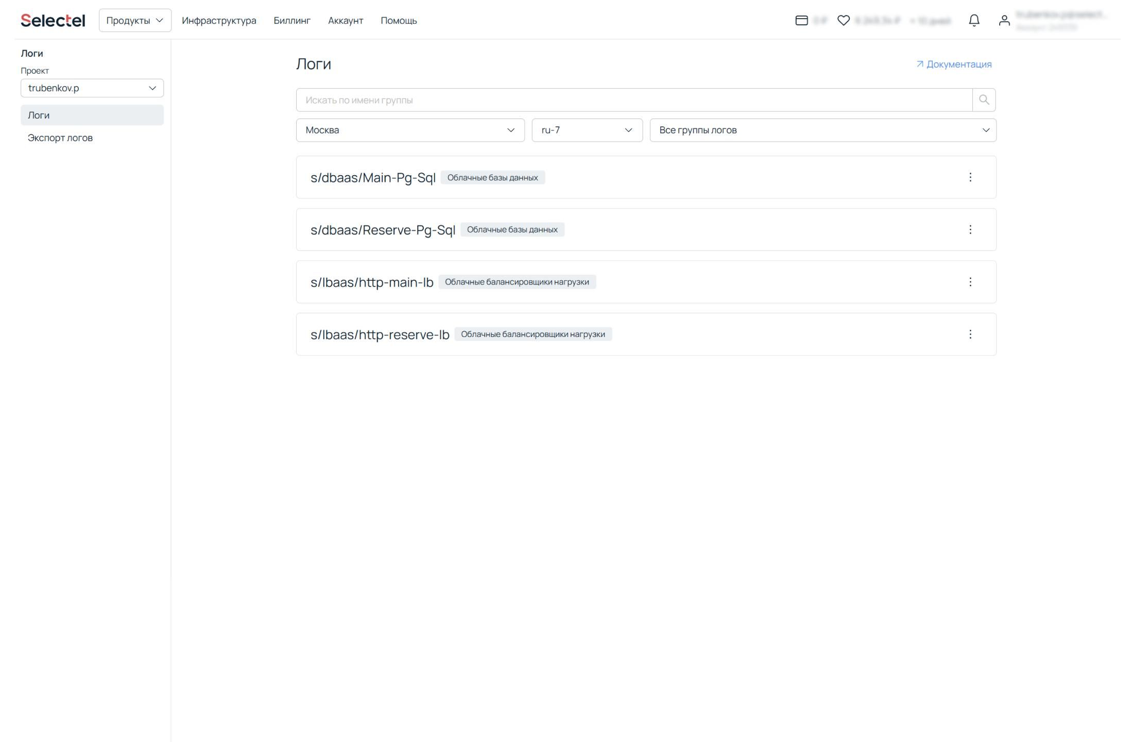Expand the Продукты dropdown
This screenshot has height=742, width=1133.
135,21
